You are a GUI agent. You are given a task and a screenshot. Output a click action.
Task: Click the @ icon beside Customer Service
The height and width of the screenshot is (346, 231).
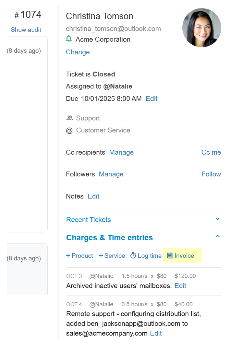point(69,130)
